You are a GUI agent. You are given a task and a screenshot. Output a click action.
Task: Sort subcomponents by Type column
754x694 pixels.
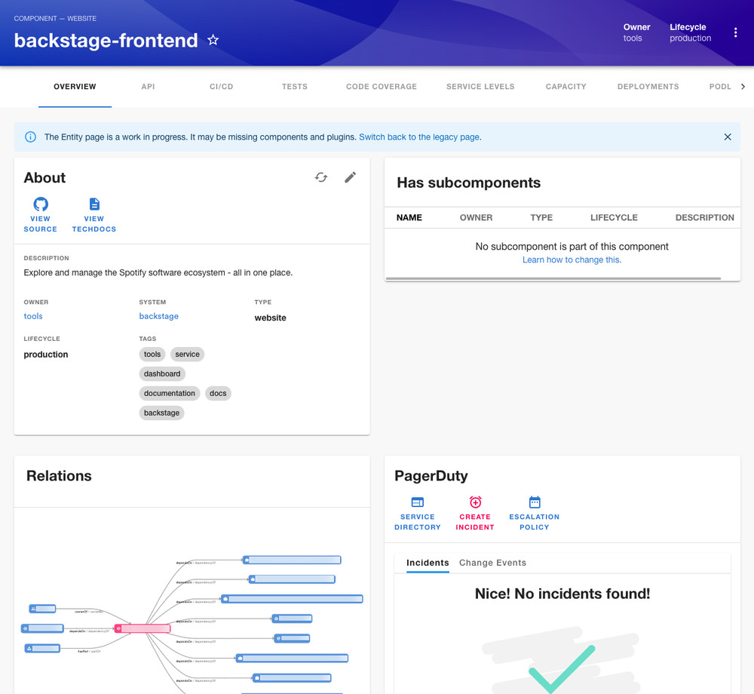click(541, 217)
